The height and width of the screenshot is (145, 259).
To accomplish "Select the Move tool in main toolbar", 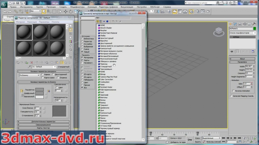I will click(x=66, y=12).
